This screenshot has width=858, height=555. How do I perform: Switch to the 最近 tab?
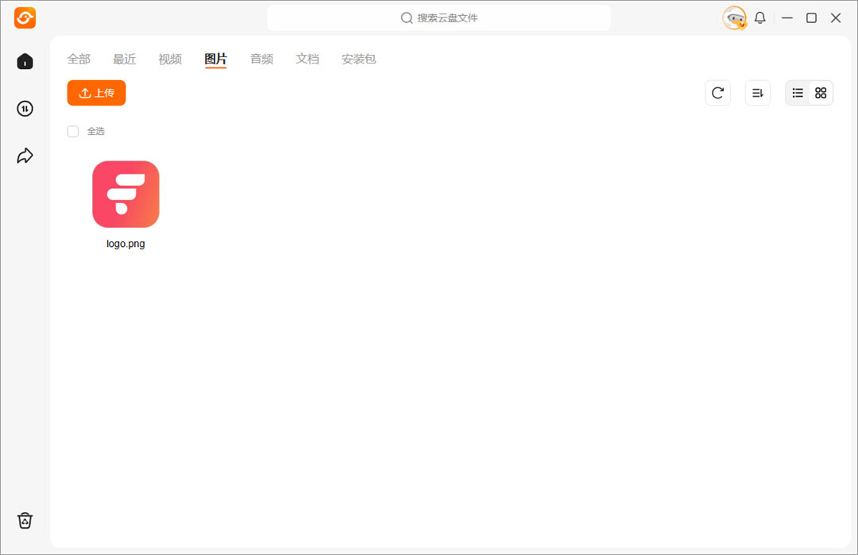(x=124, y=59)
